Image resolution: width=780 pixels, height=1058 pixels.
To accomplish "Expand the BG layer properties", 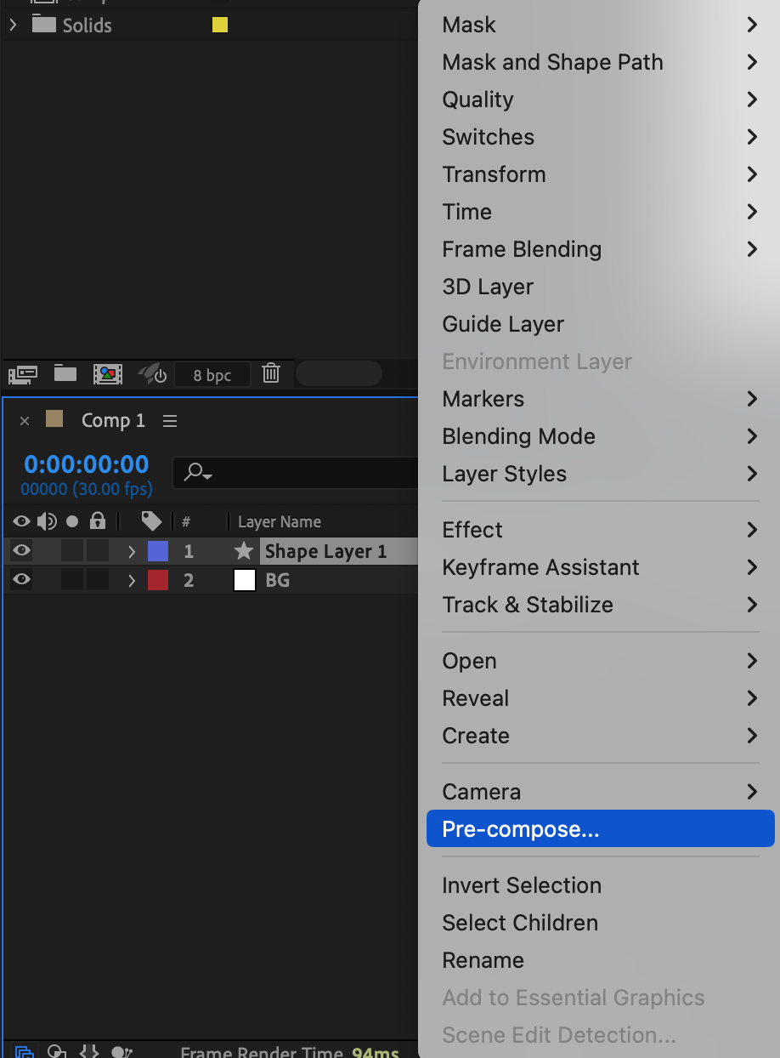I will [x=132, y=580].
